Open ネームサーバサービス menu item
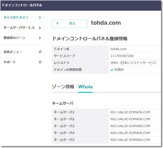Viewport: 163px width, 148px height. pos(19,28)
